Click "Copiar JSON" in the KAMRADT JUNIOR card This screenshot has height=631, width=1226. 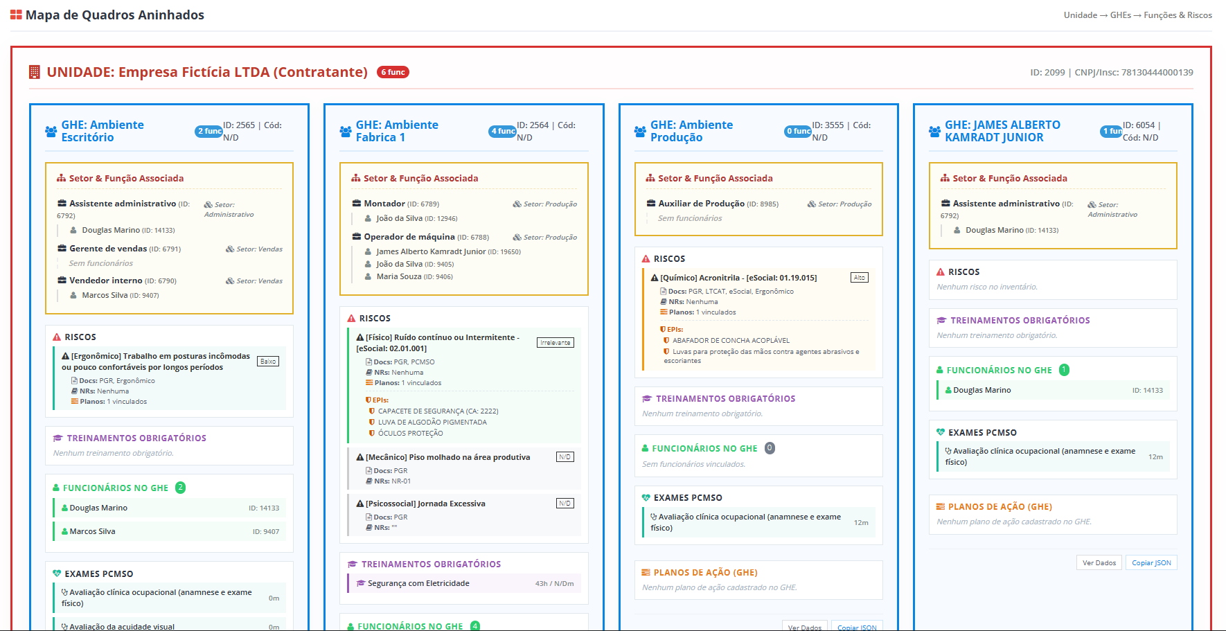(x=1151, y=562)
